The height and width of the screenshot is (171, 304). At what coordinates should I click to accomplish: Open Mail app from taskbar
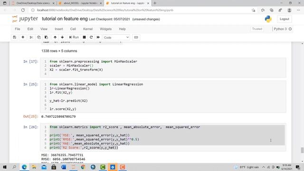[x=44, y=167]
